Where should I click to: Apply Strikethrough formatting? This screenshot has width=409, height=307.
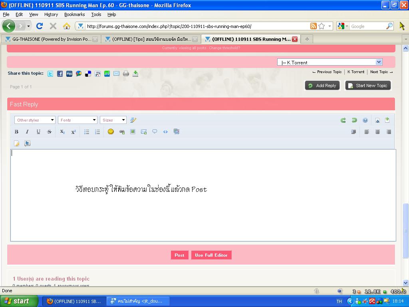(49, 132)
